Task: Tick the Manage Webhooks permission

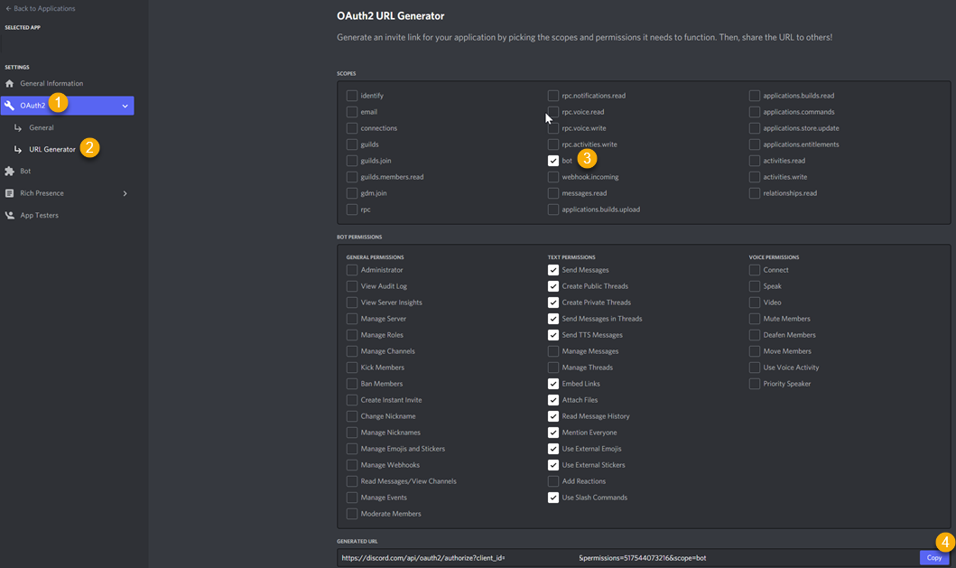Action: pyautogui.click(x=352, y=465)
